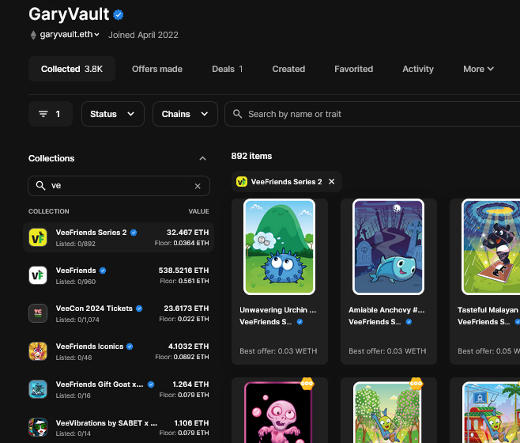Click the Amiable Anchovy title link
The width and height of the screenshot is (520, 443).
(x=386, y=310)
